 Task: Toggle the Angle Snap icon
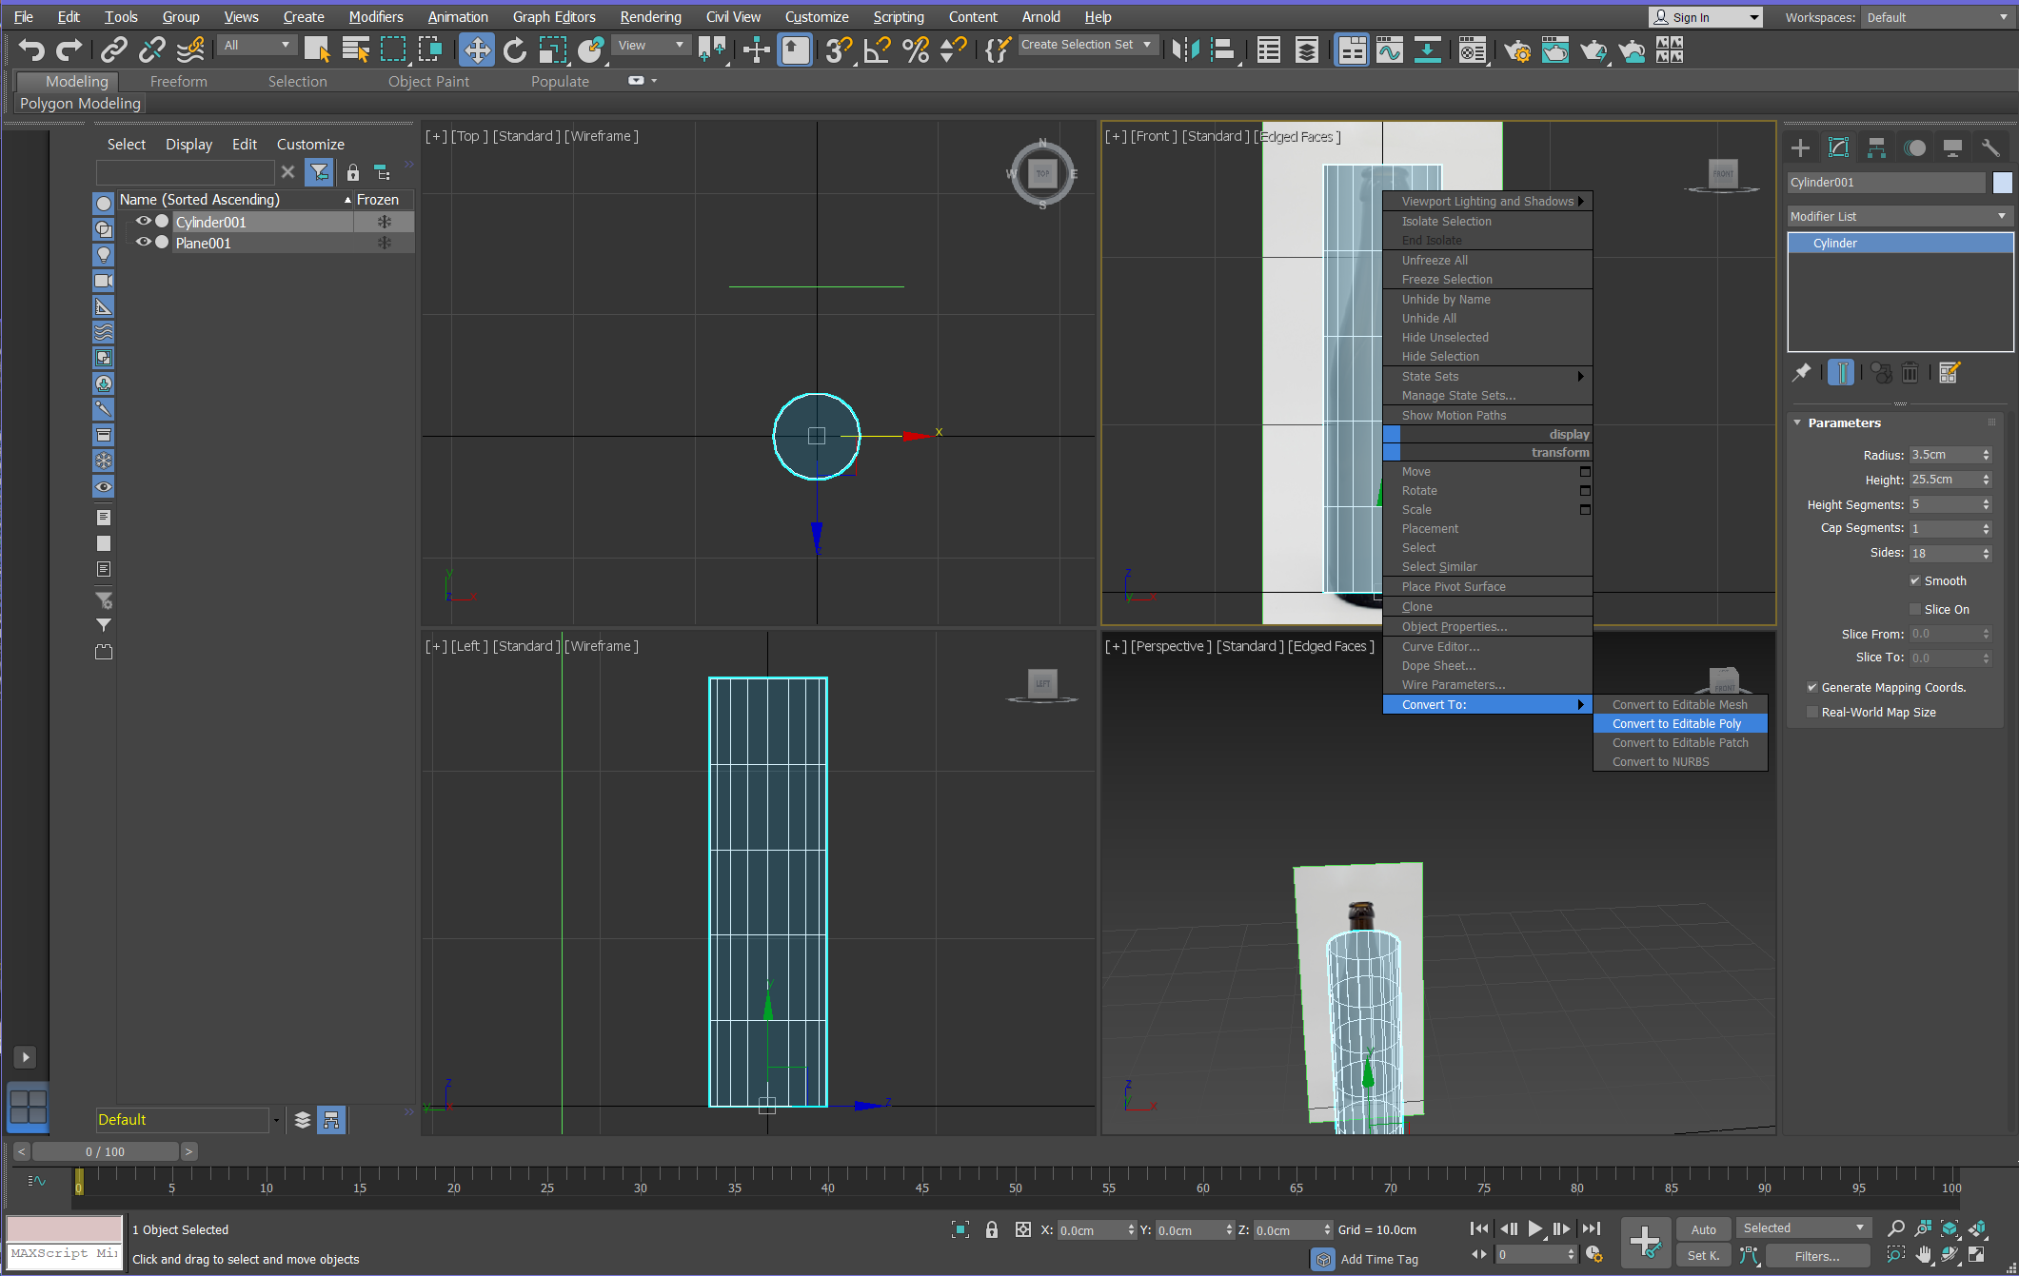coord(877,49)
